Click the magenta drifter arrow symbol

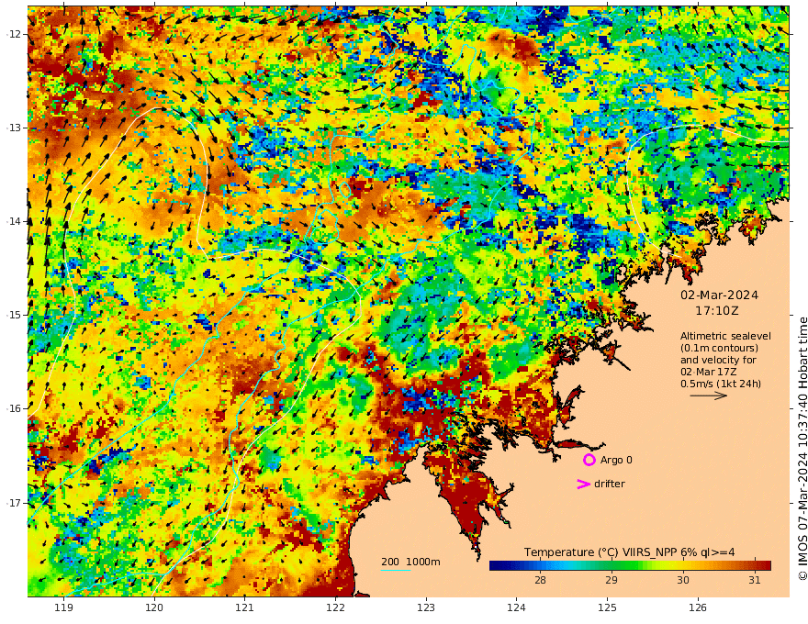(x=583, y=484)
